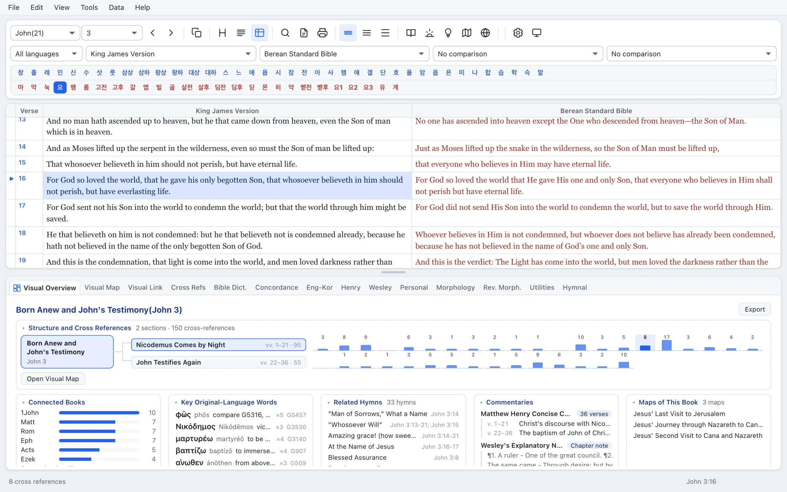Select medium line spacing icon
Viewport: 787px width, 492px height.
(x=367, y=33)
